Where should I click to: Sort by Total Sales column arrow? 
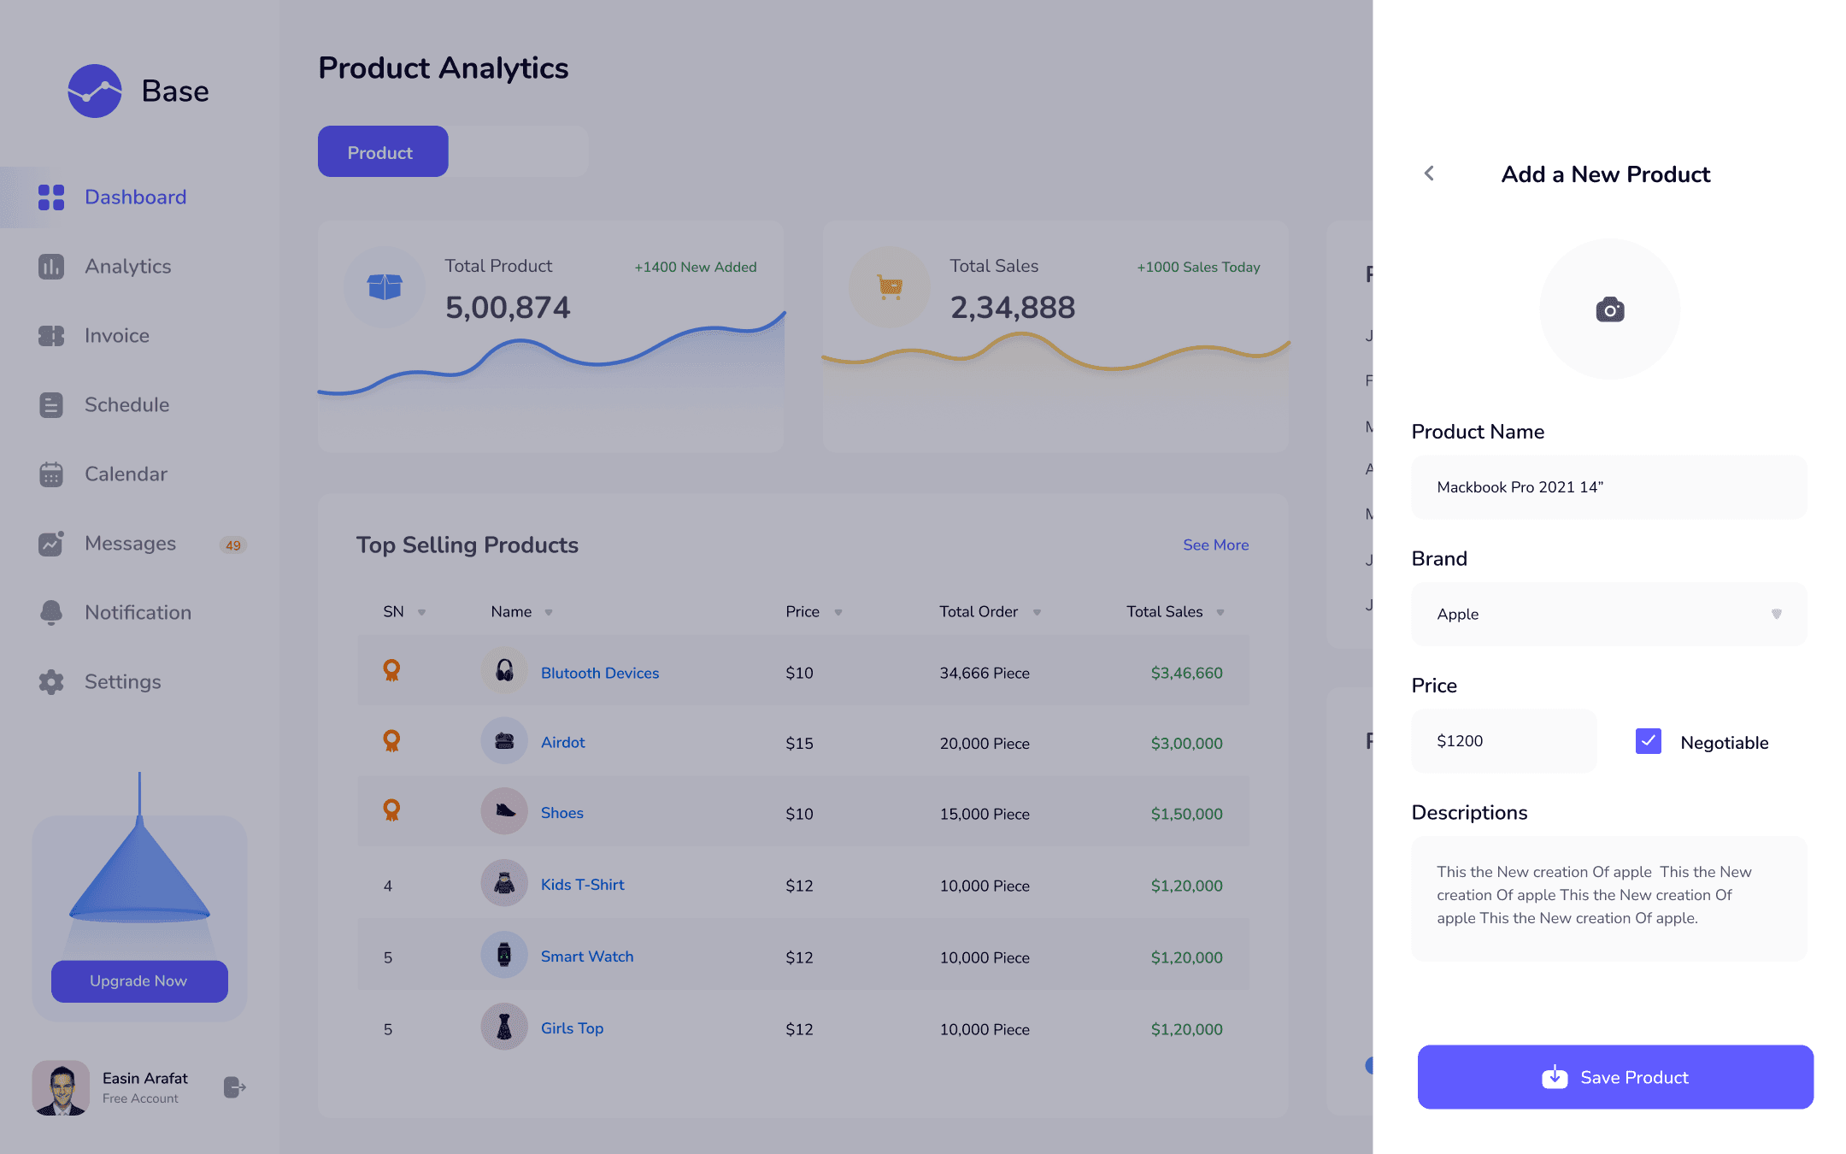1220,612
